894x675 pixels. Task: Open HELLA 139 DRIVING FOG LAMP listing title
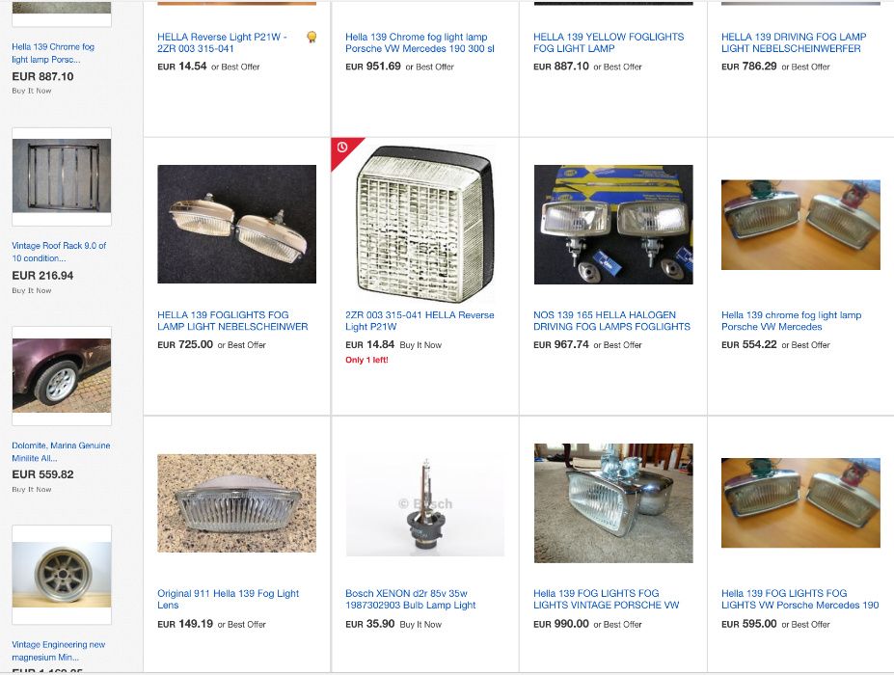click(794, 42)
